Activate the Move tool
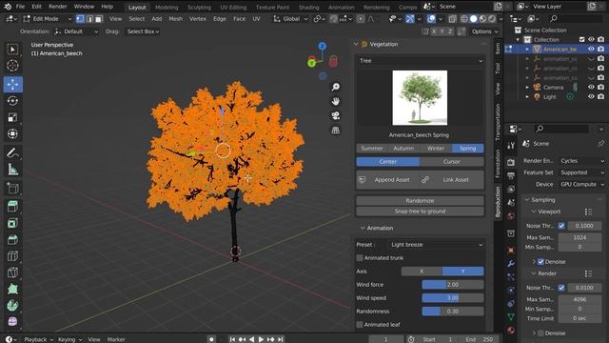609x343 pixels. (x=12, y=84)
